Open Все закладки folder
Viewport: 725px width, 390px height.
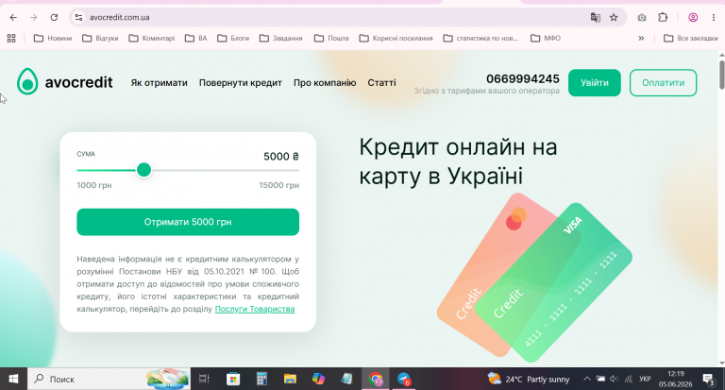tap(690, 38)
